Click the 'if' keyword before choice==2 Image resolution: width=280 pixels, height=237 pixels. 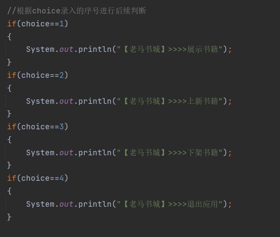pyautogui.click(x=12, y=75)
